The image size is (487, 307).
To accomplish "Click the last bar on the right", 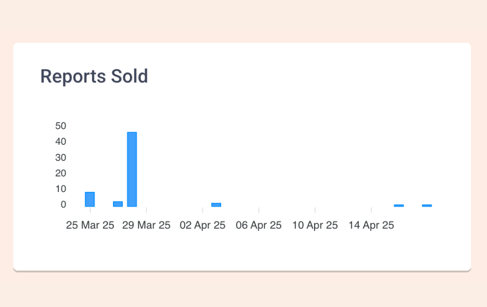I will [427, 205].
